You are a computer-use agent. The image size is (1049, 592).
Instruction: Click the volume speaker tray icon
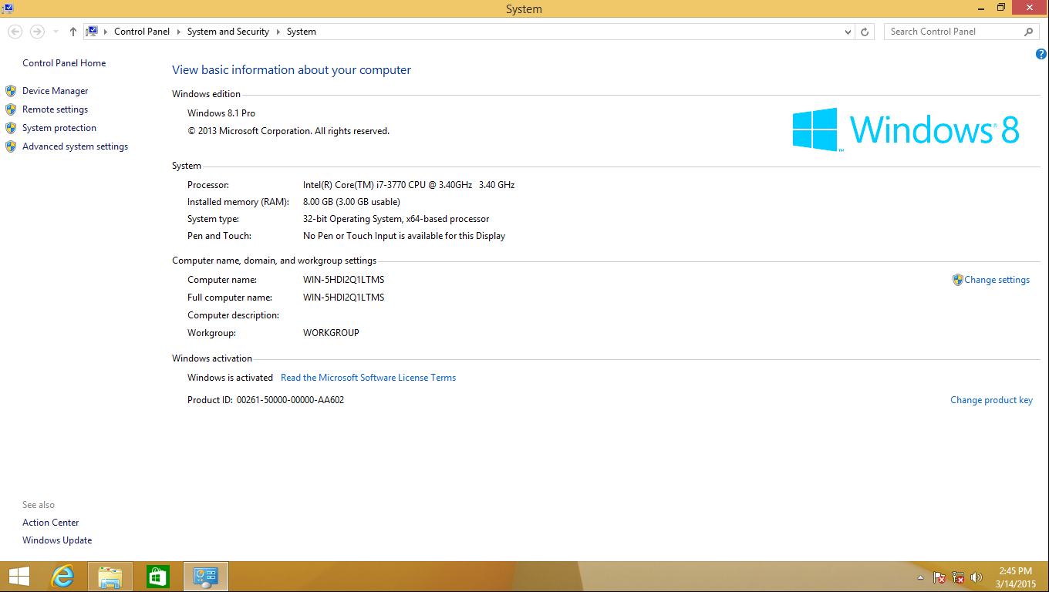[976, 577]
